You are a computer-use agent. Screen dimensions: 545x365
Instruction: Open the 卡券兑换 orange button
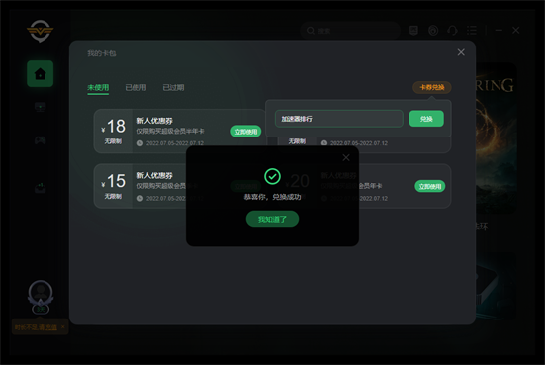pyautogui.click(x=432, y=87)
